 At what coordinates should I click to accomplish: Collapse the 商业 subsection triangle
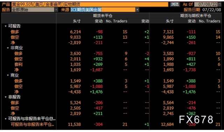(x=8, y=75)
